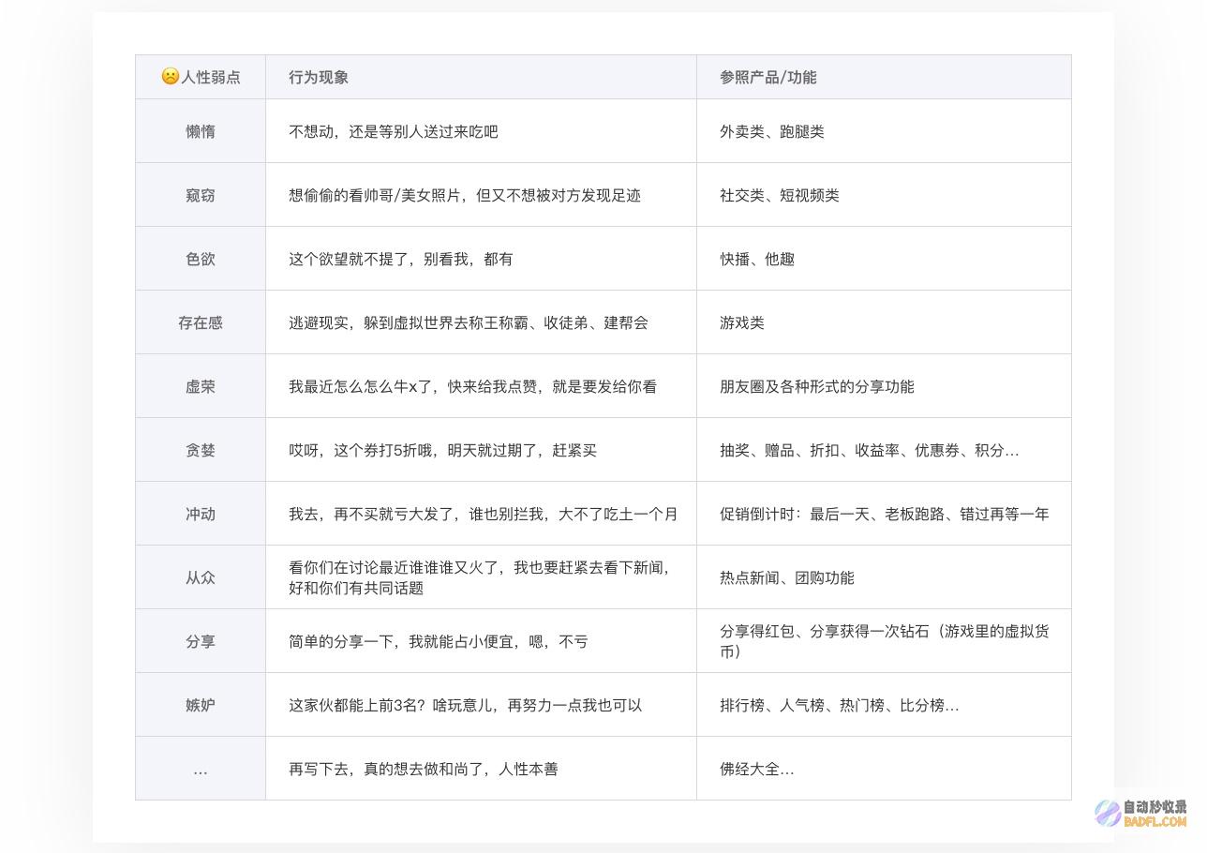Image resolution: width=1207 pixels, height=853 pixels.
Task: Click cell starting with 简单的分享一下
Action: click(481, 641)
